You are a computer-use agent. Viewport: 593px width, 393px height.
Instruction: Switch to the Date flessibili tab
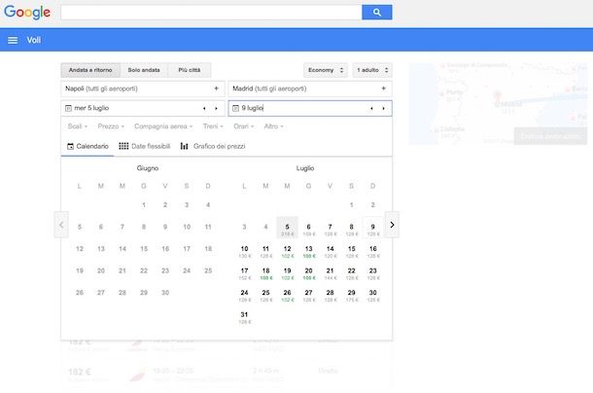145,146
